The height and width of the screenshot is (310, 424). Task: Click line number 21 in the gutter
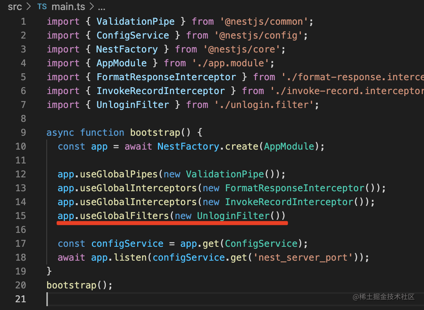pyautogui.click(x=21, y=299)
